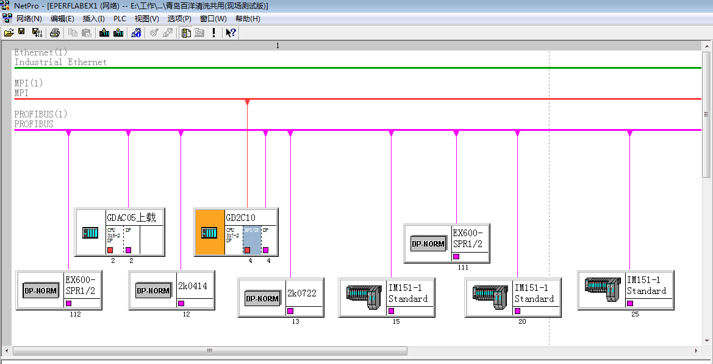
Task: Click the horizontal scrollbar left arrow
Action: [x=8, y=351]
